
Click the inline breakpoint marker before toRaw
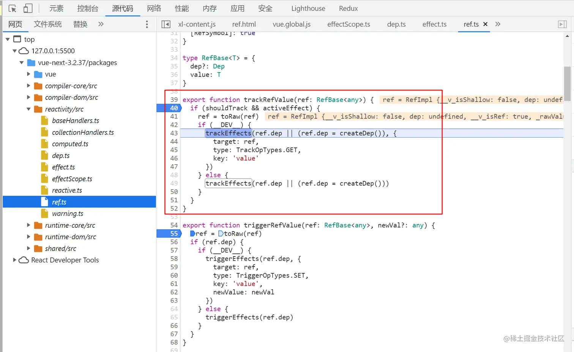tap(221, 233)
